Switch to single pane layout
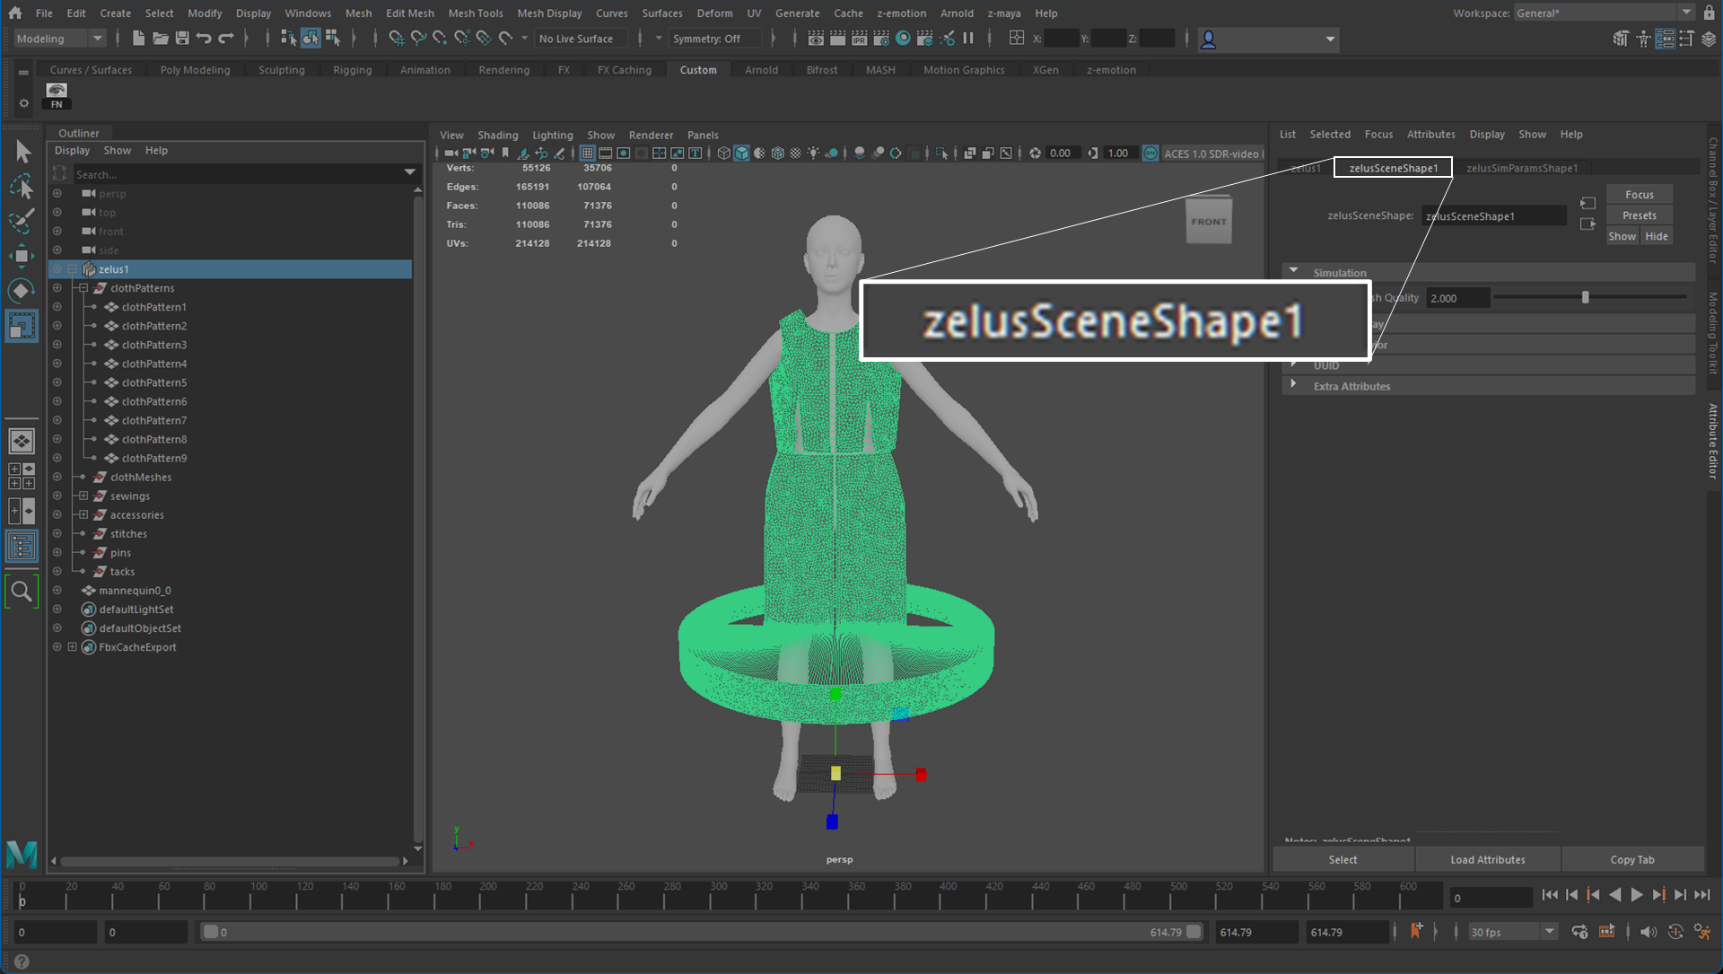 (22, 441)
